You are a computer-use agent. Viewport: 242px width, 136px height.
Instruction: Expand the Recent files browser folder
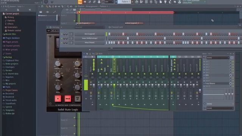(9, 34)
